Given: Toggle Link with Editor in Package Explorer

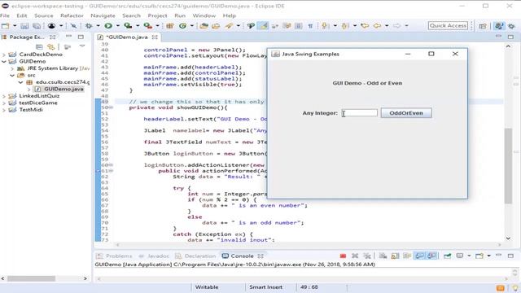Looking at the screenshot, I should tap(51, 47).
